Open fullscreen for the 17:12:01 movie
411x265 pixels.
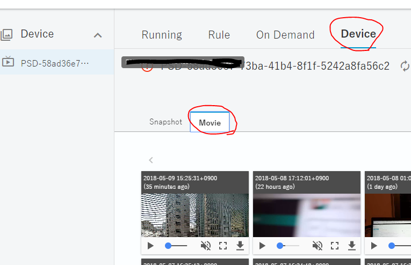pyautogui.click(x=335, y=246)
